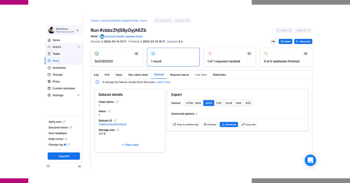
Task: Click the connection status wifi icon
Action: pos(48,166)
